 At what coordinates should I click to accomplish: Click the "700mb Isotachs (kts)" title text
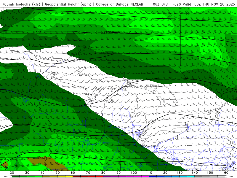[21, 4]
